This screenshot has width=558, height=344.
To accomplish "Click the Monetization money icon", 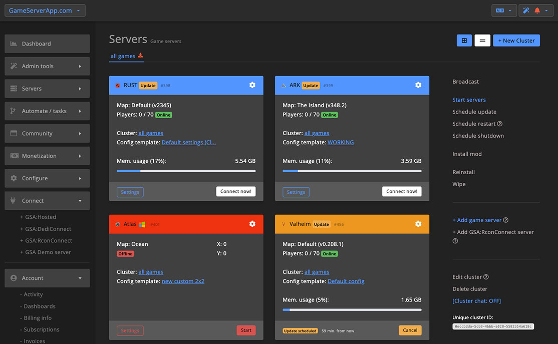I will (14, 155).
